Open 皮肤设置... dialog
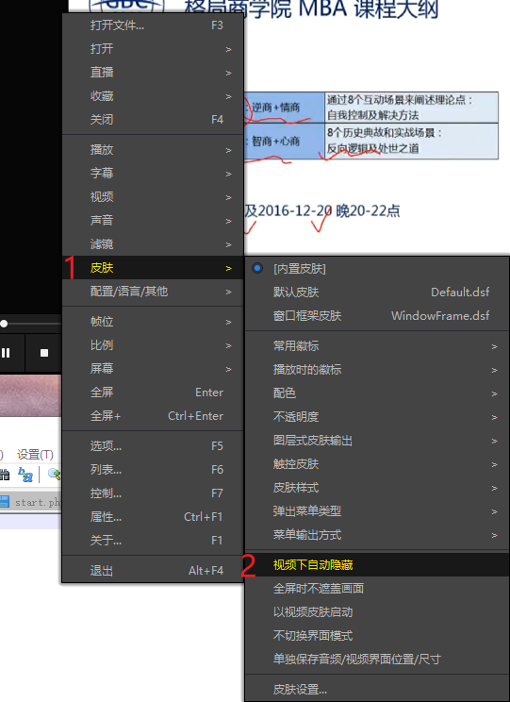The width and height of the screenshot is (510, 702). (377, 689)
